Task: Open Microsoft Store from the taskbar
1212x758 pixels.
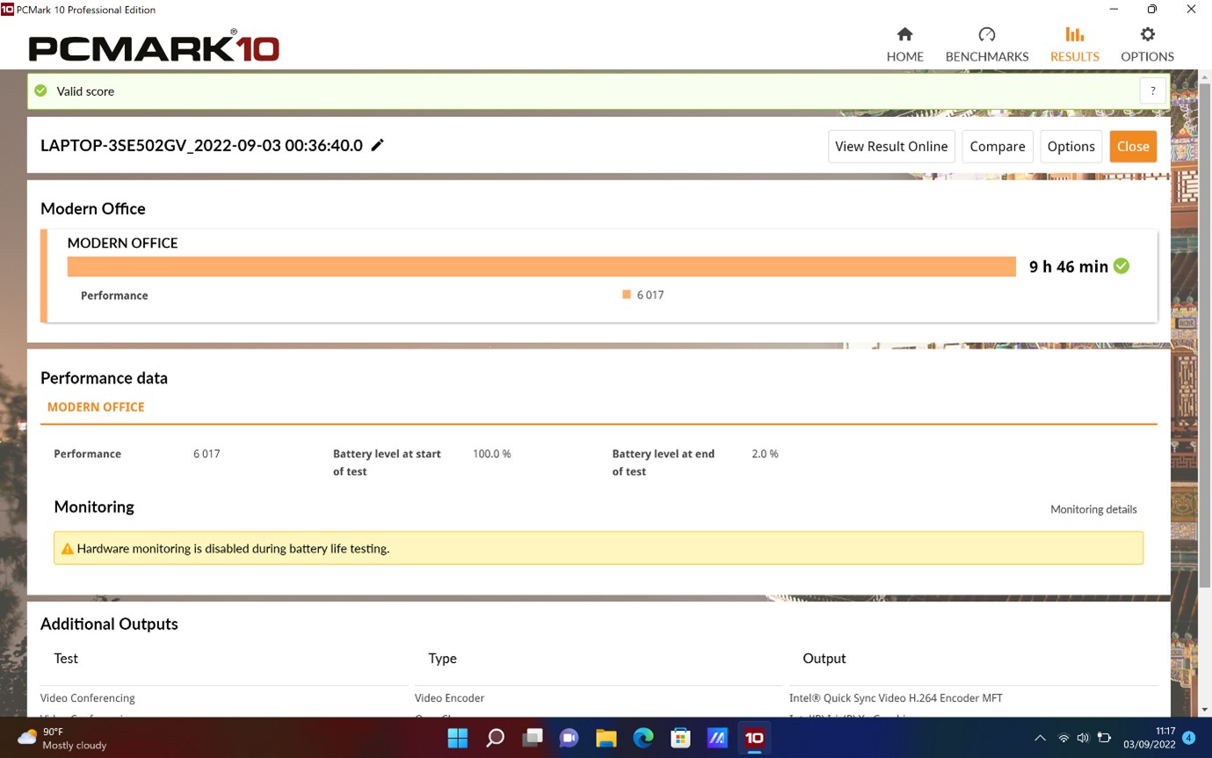Action: pyautogui.click(x=680, y=738)
